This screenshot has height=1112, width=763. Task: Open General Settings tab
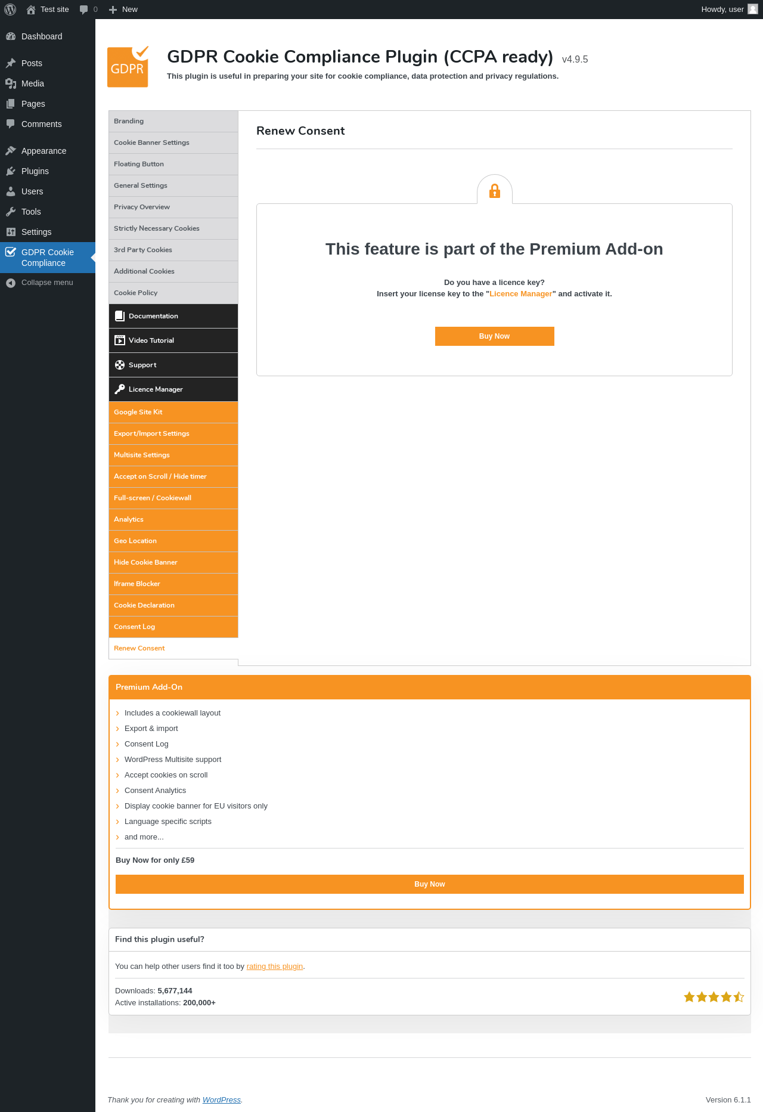point(173,185)
